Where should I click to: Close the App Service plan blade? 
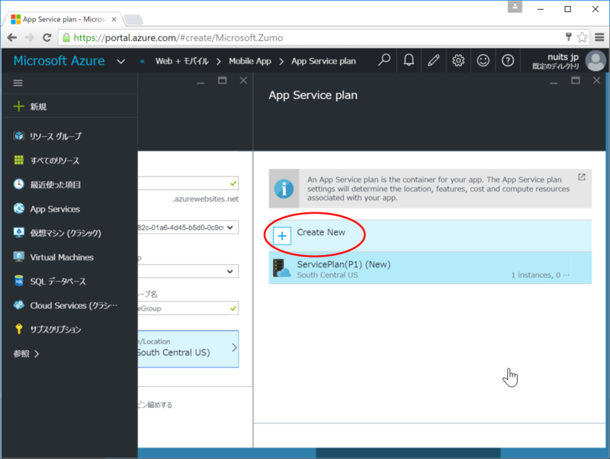pyautogui.click(x=596, y=81)
